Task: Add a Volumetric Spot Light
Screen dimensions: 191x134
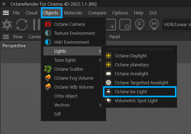Action: pyautogui.click(x=136, y=101)
